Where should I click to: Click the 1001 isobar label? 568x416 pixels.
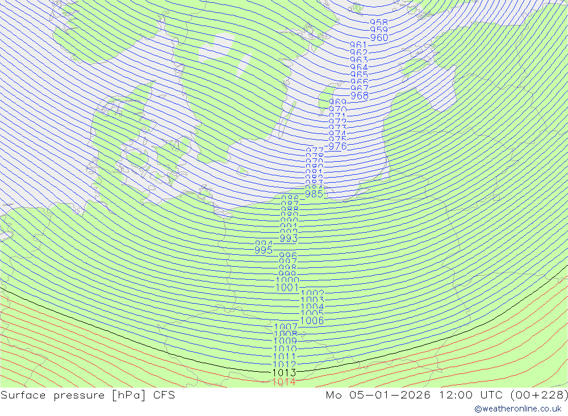coord(287,288)
